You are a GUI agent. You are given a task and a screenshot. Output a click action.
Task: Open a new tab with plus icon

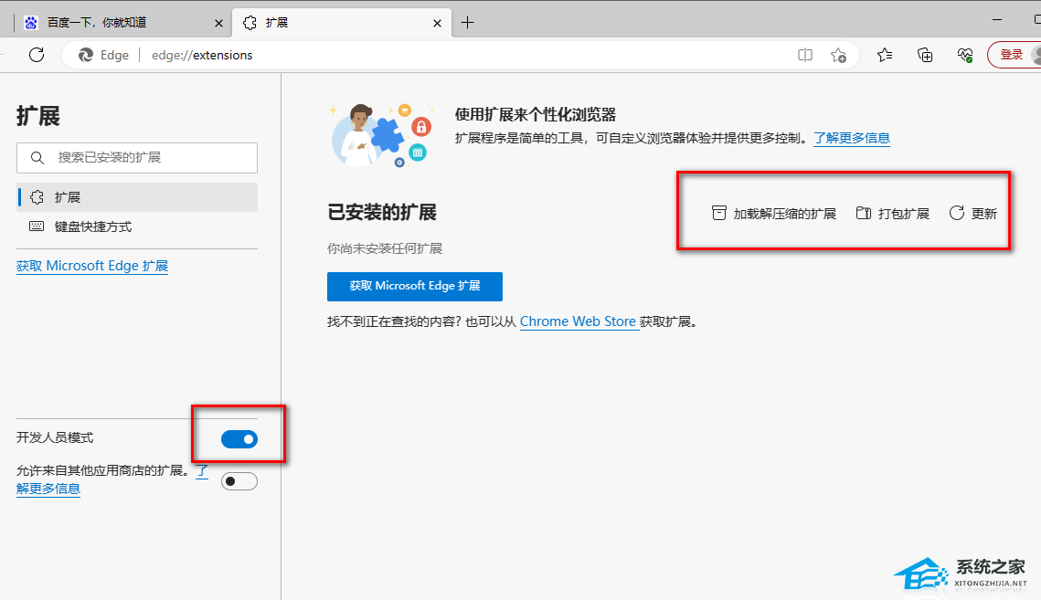(467, 23)
